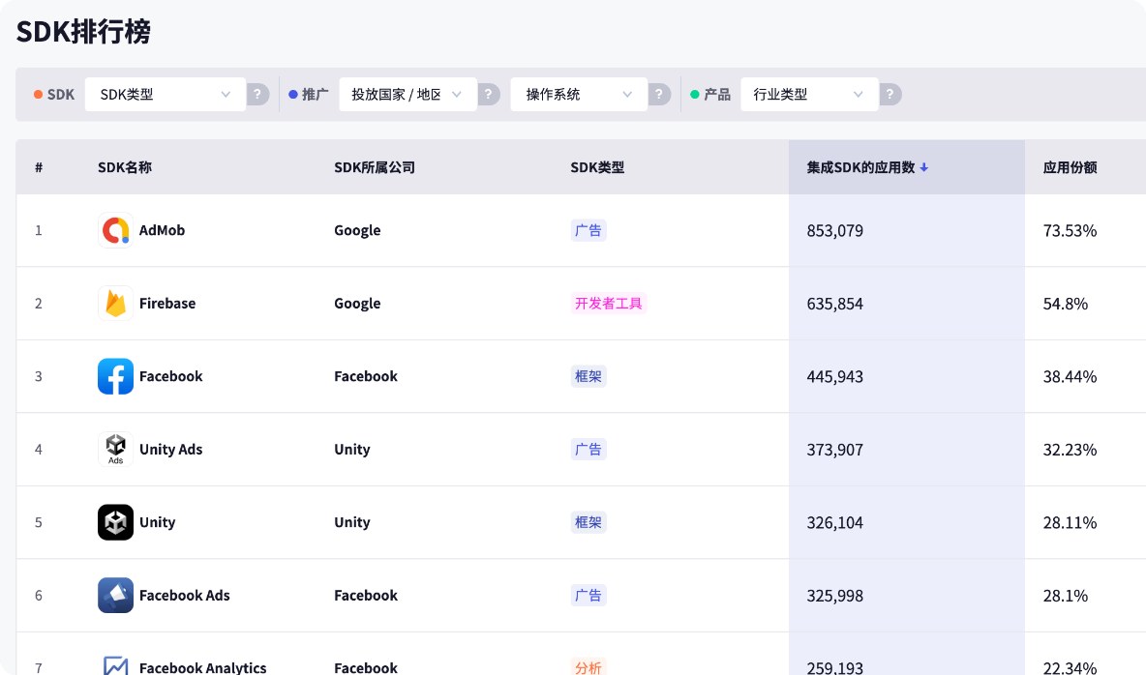1146x675 pixels.
Task: Click Unity company in Unity Ads row
Action: pyautogui.click(x=352, y=450)
